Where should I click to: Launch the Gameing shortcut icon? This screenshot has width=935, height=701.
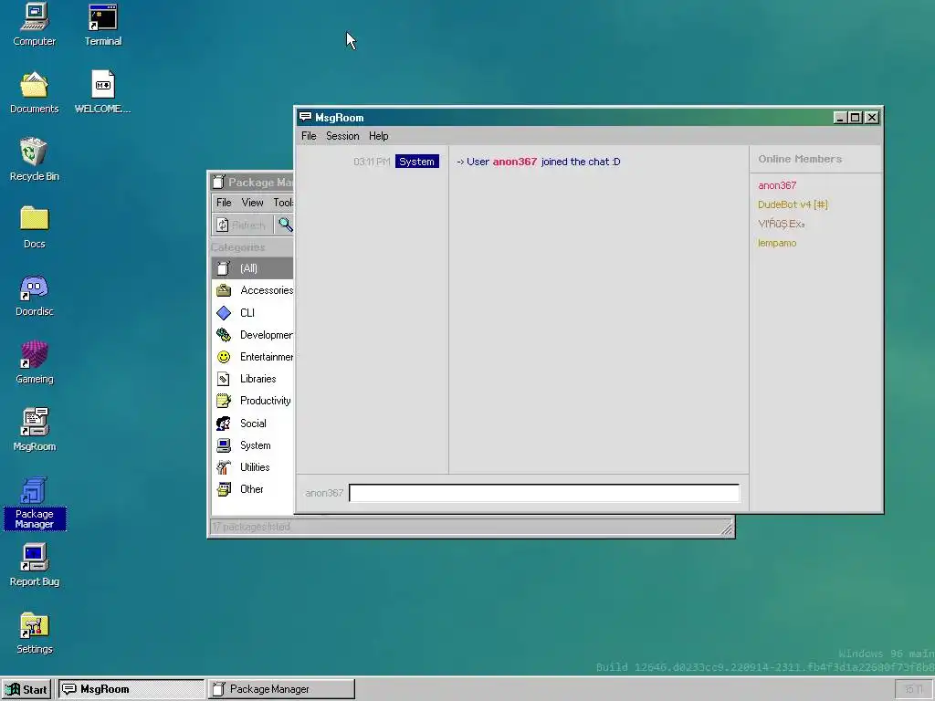[34, 362]
